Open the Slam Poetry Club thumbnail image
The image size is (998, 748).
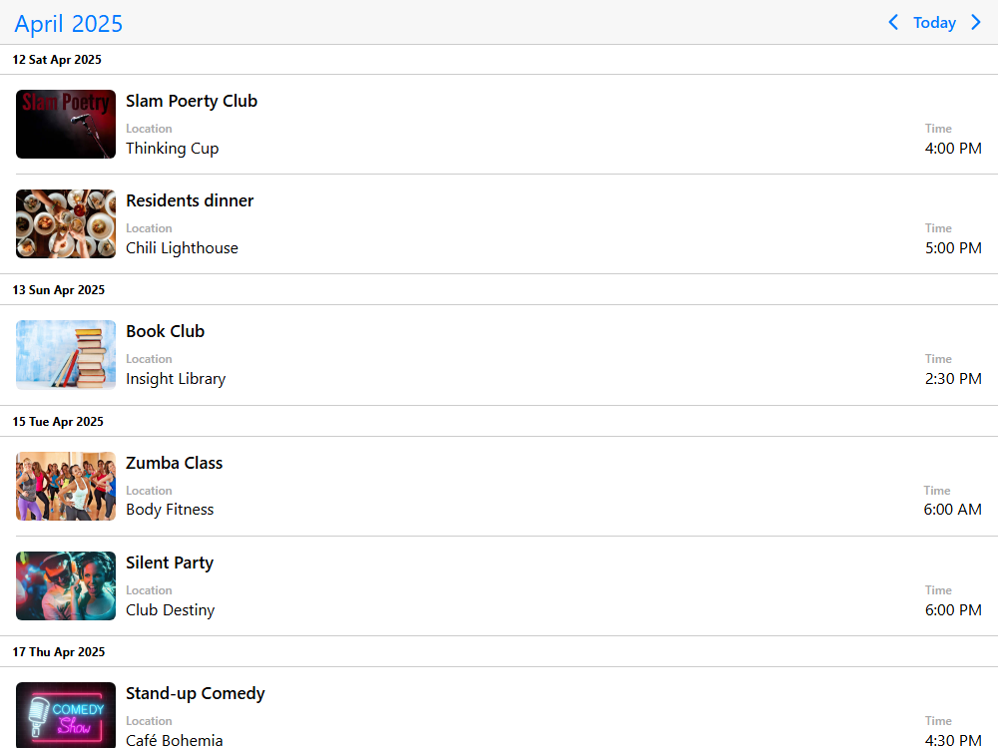(66, 124)
